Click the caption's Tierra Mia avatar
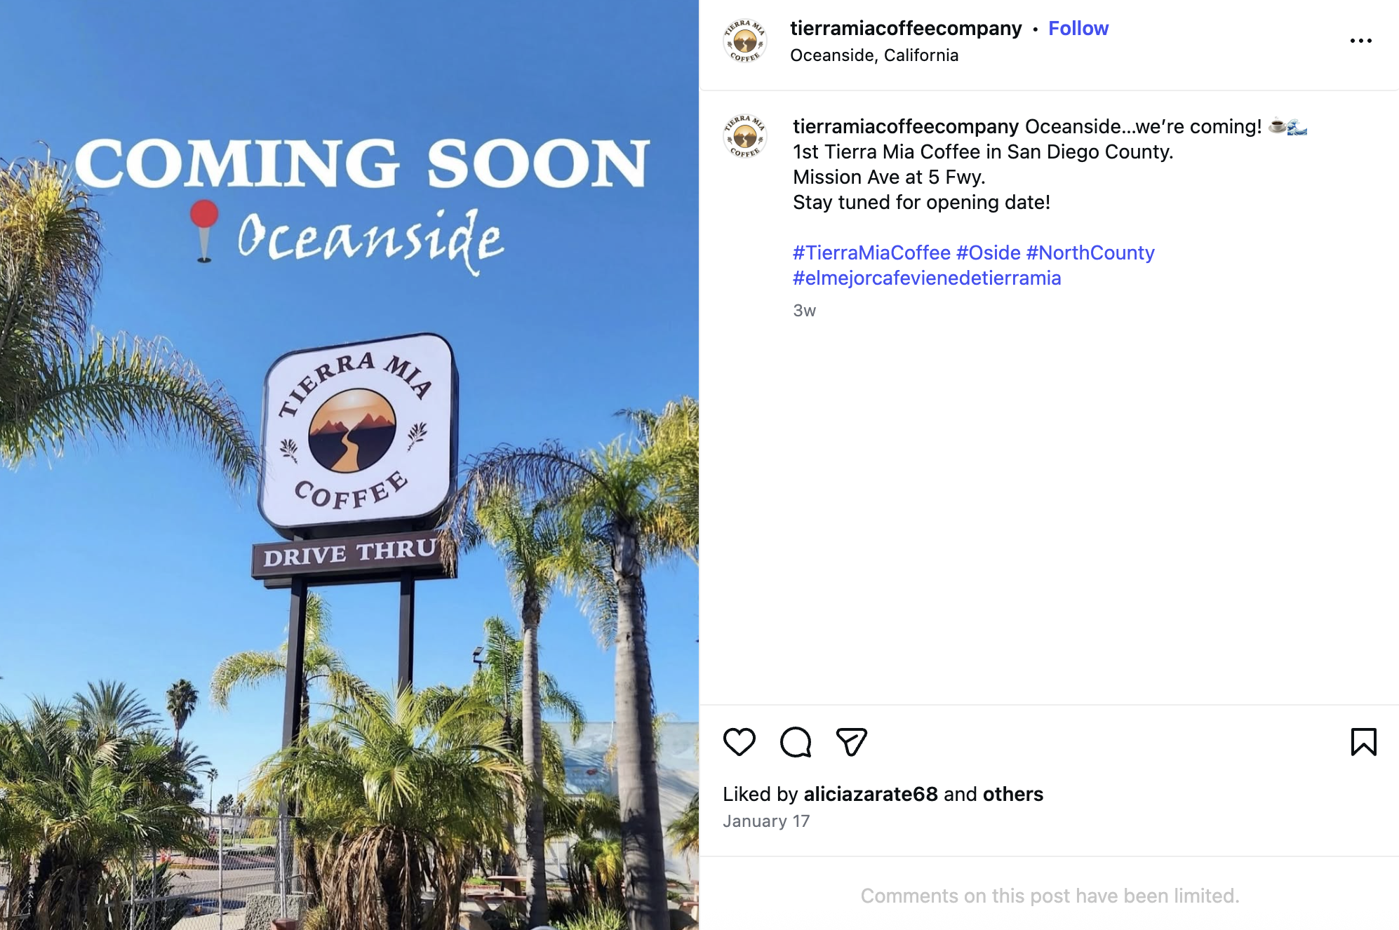1399x930 pixels. 745,136
